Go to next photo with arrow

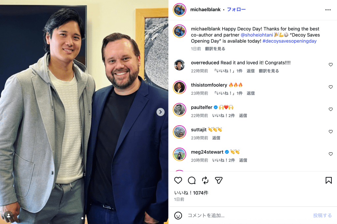[160, 112]
